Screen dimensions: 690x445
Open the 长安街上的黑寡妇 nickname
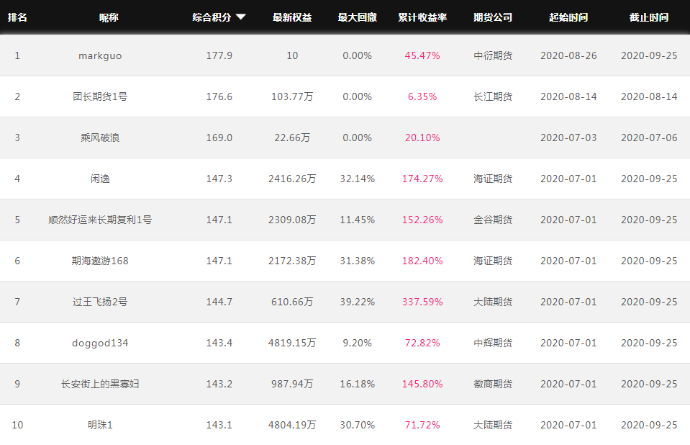coord(100,384)
